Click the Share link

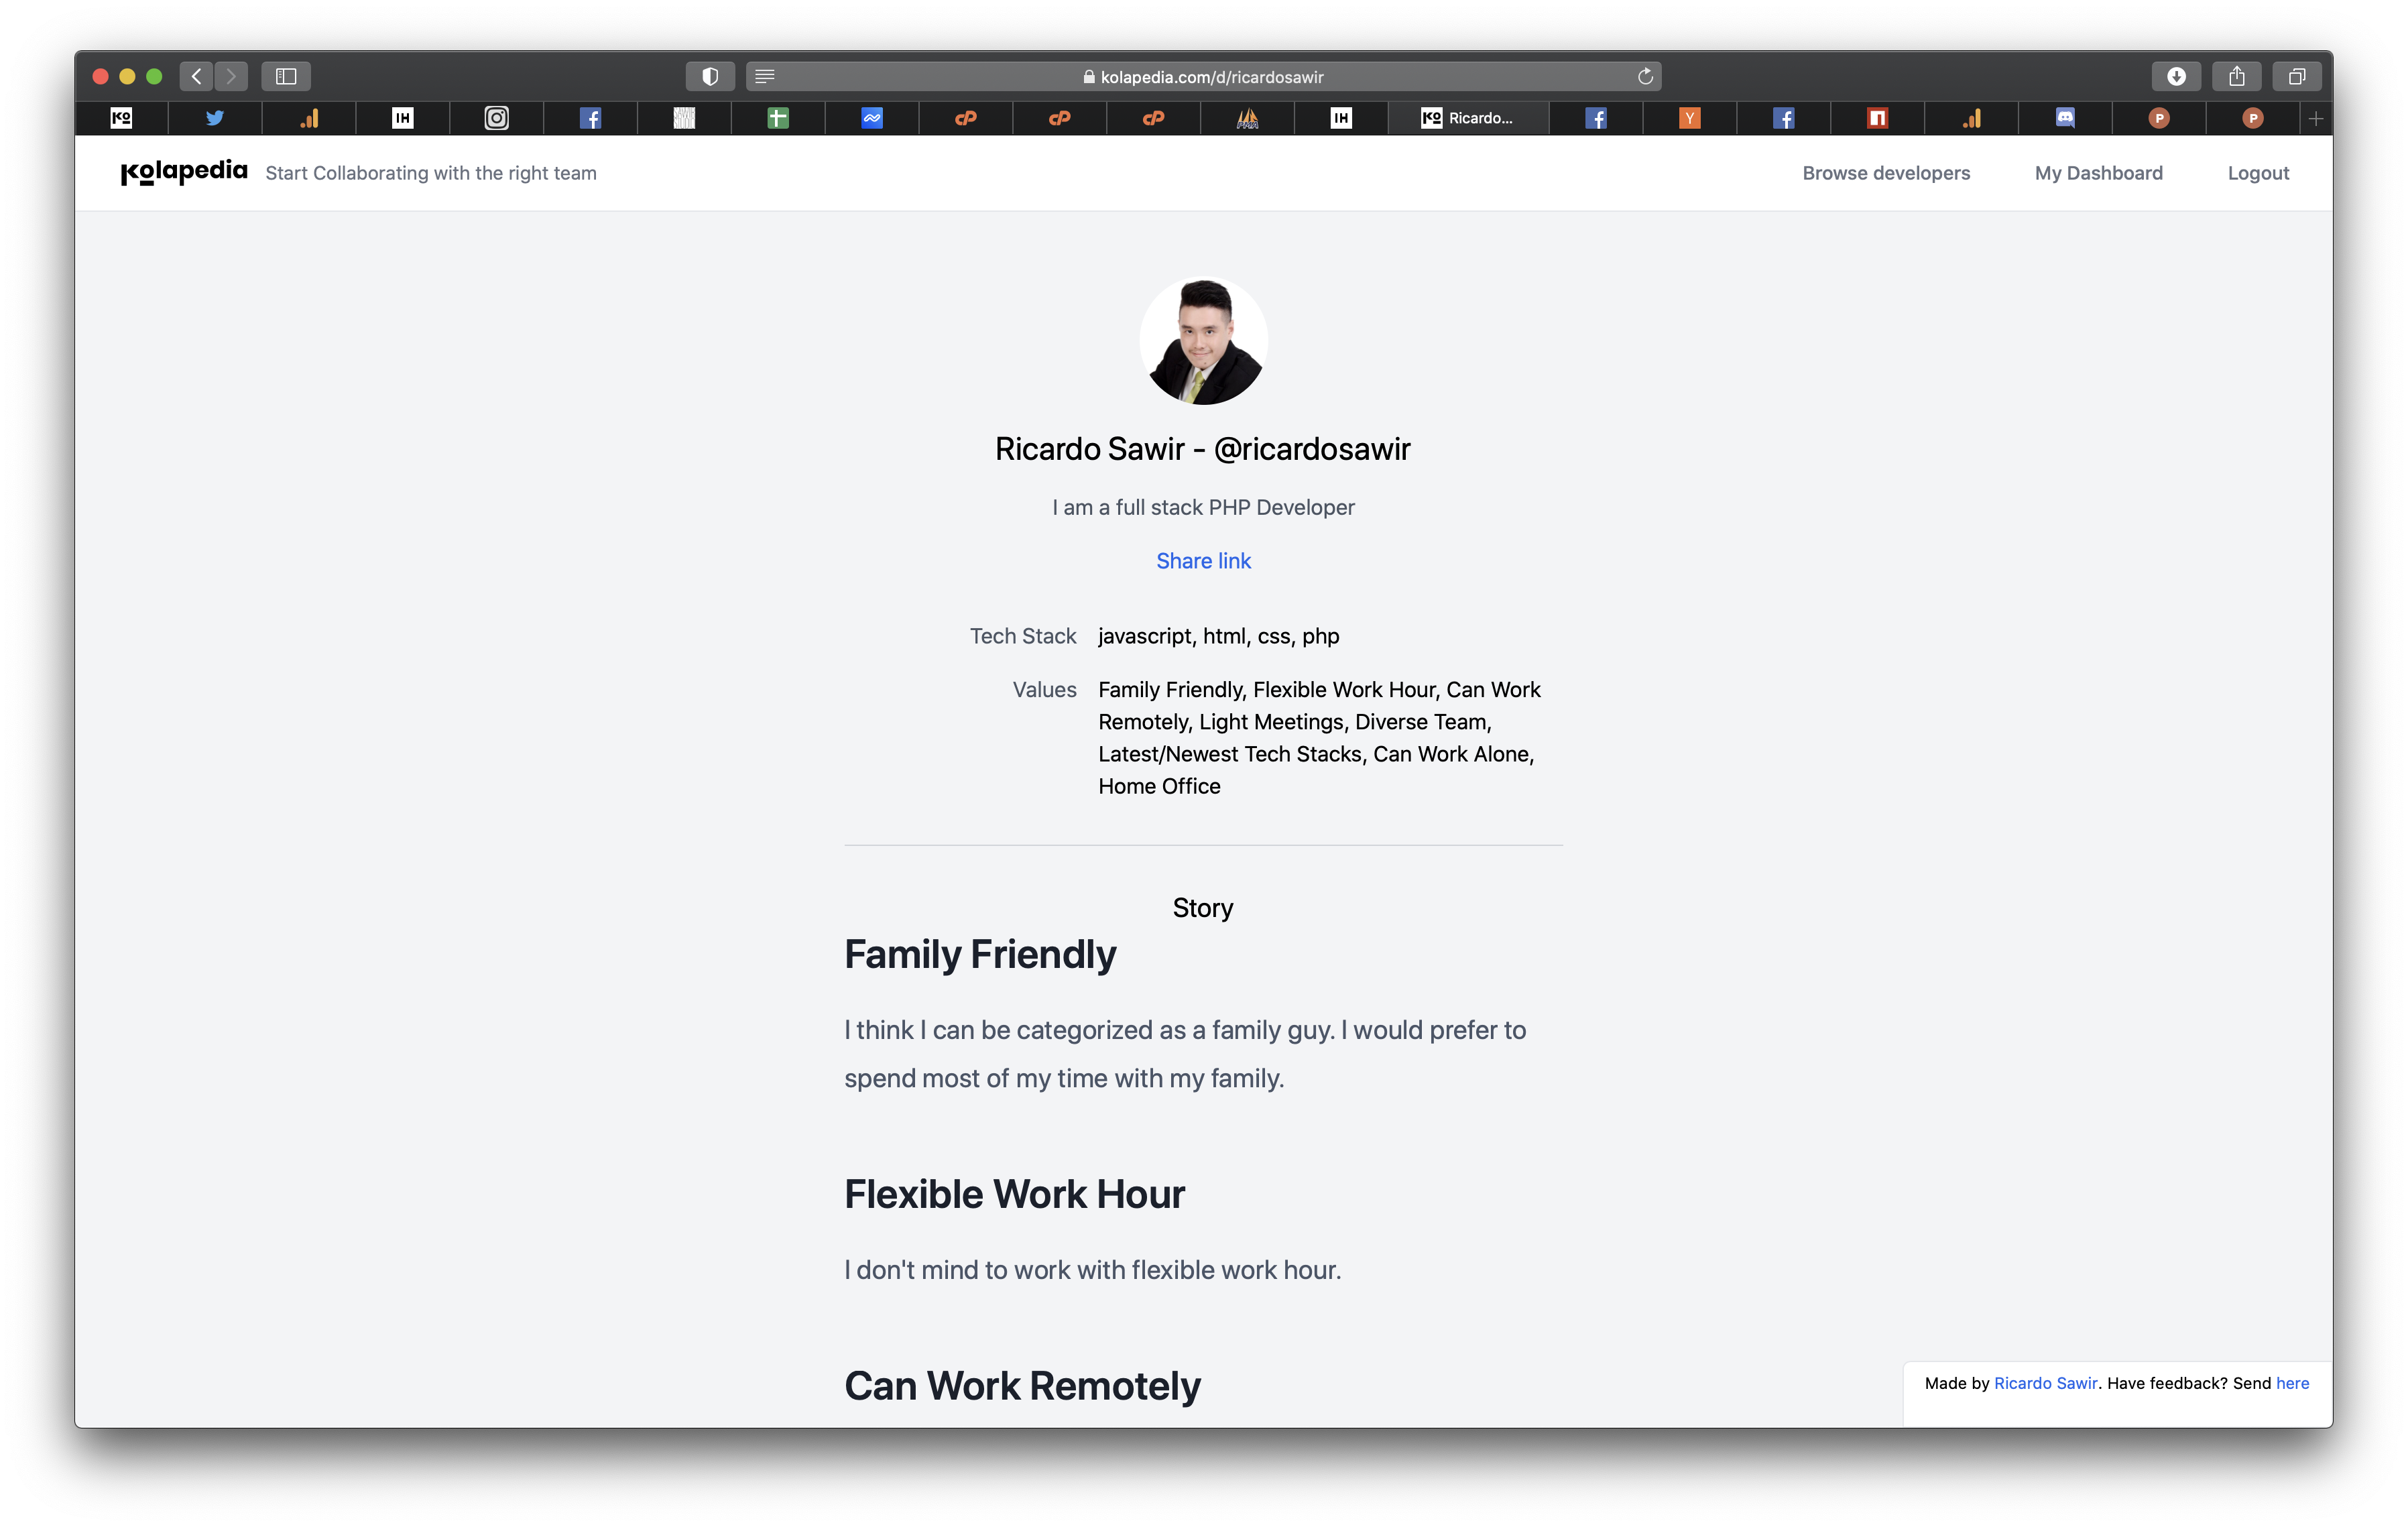point(1203,561)
